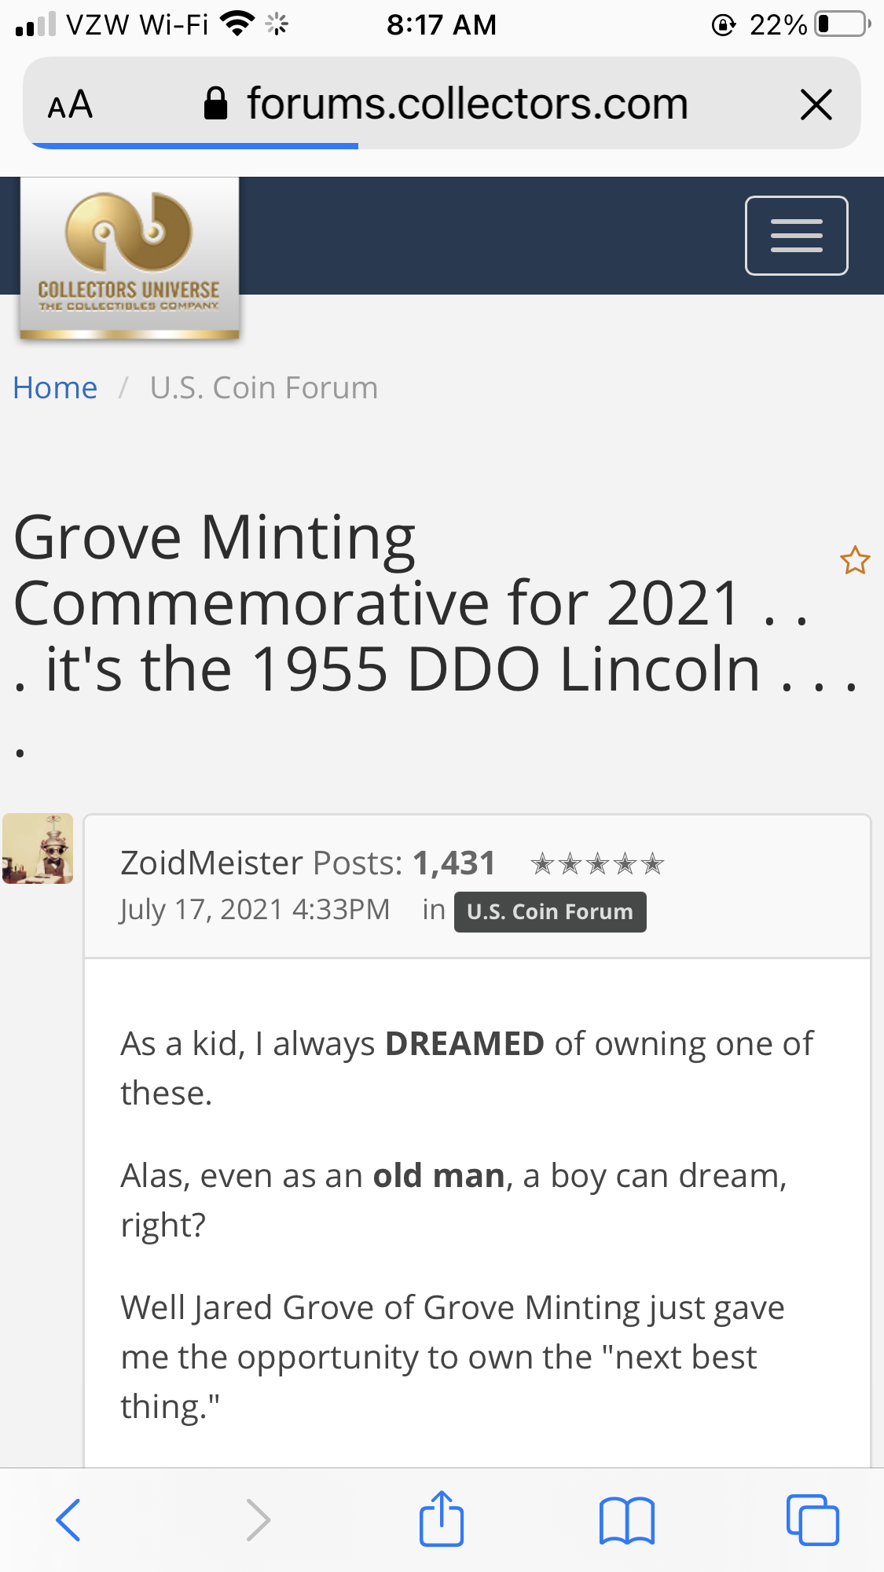
Task: Open the AA reader text options
Action: point(70,104)
